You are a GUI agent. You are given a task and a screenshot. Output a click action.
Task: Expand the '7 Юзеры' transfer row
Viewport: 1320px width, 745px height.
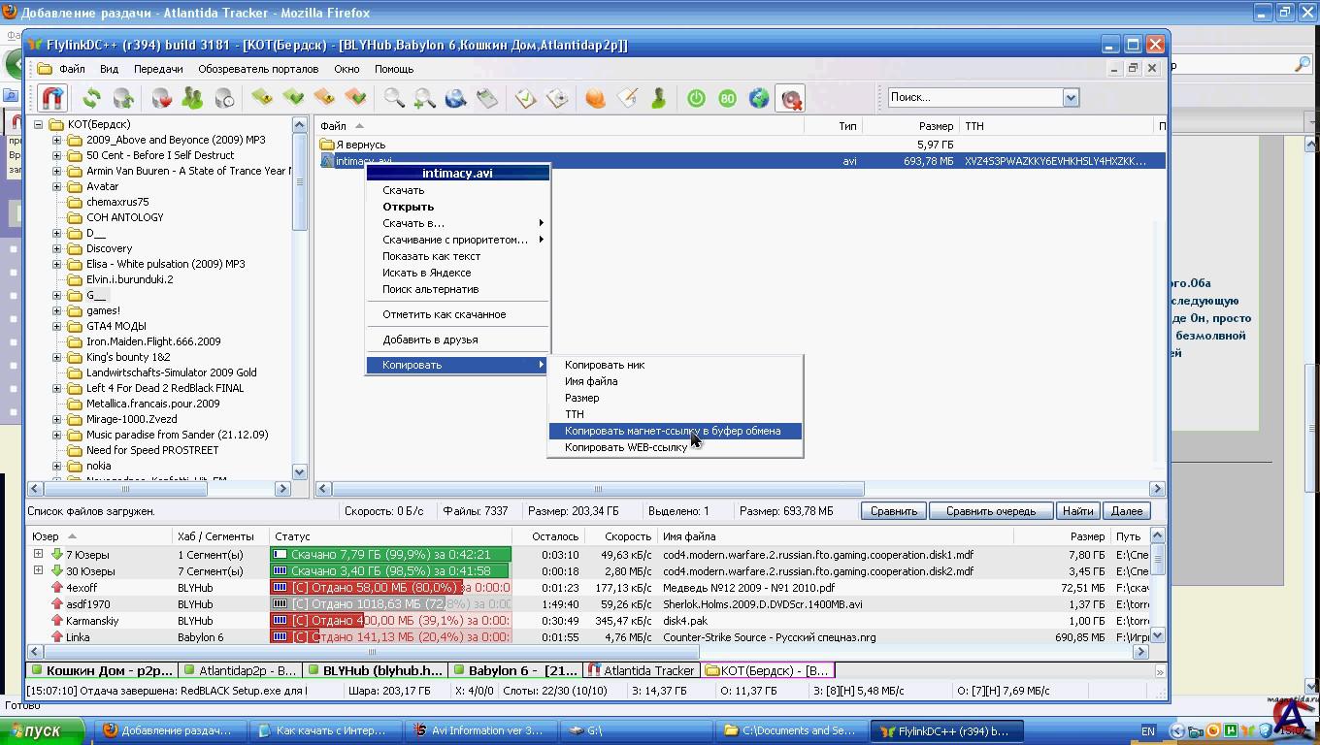coord(38,554)
